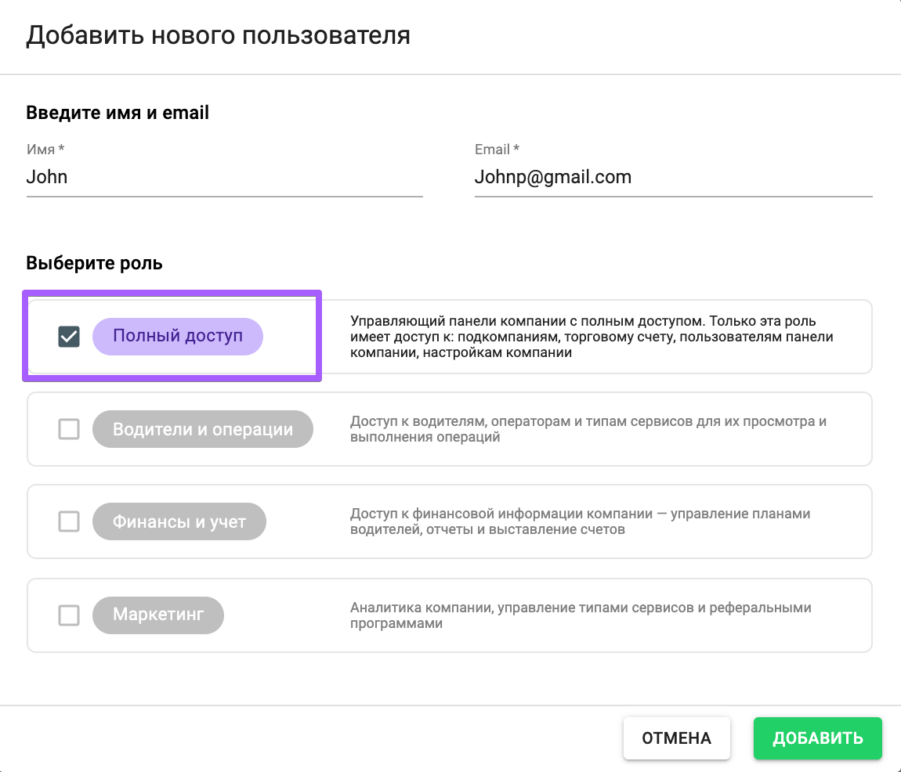Focus the Email field with Johnp@gmail.com
This screenshot has width=901, height=772.
[672, 178]
